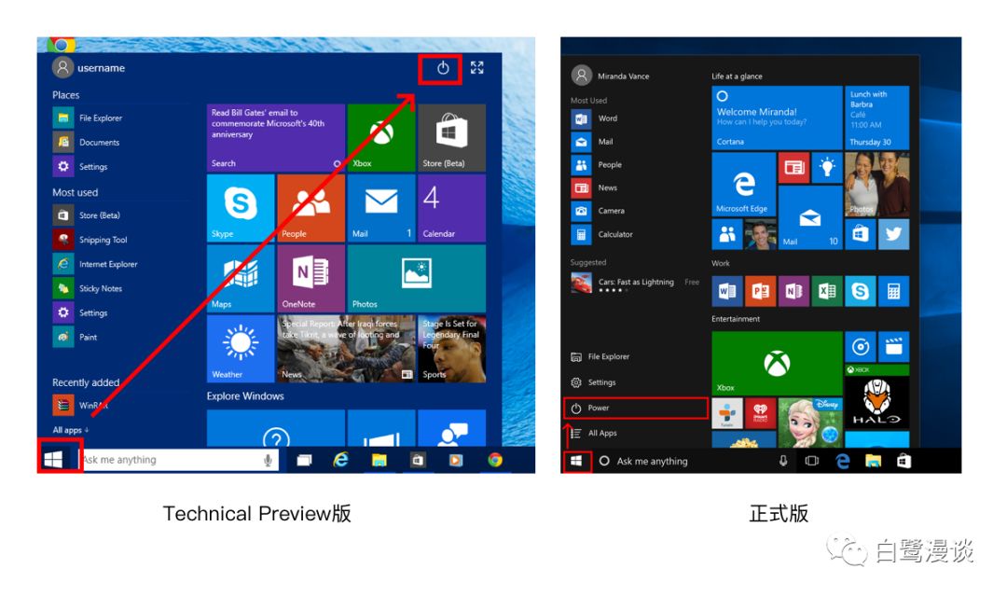Click Power in Miranda's Start menu

tap(636, 408)
